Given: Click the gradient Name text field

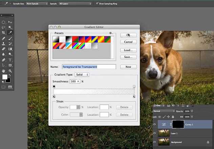Looking at the screenshot, I should pyautogui.click(x=89, y=67).
